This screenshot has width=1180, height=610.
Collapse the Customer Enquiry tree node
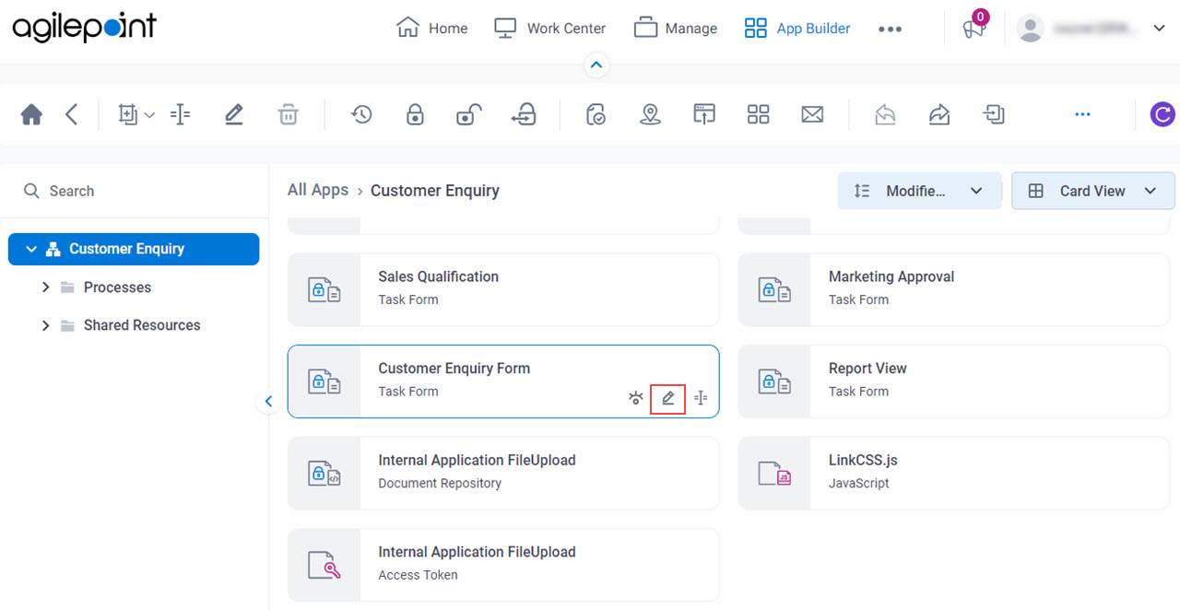pos(31,249)
